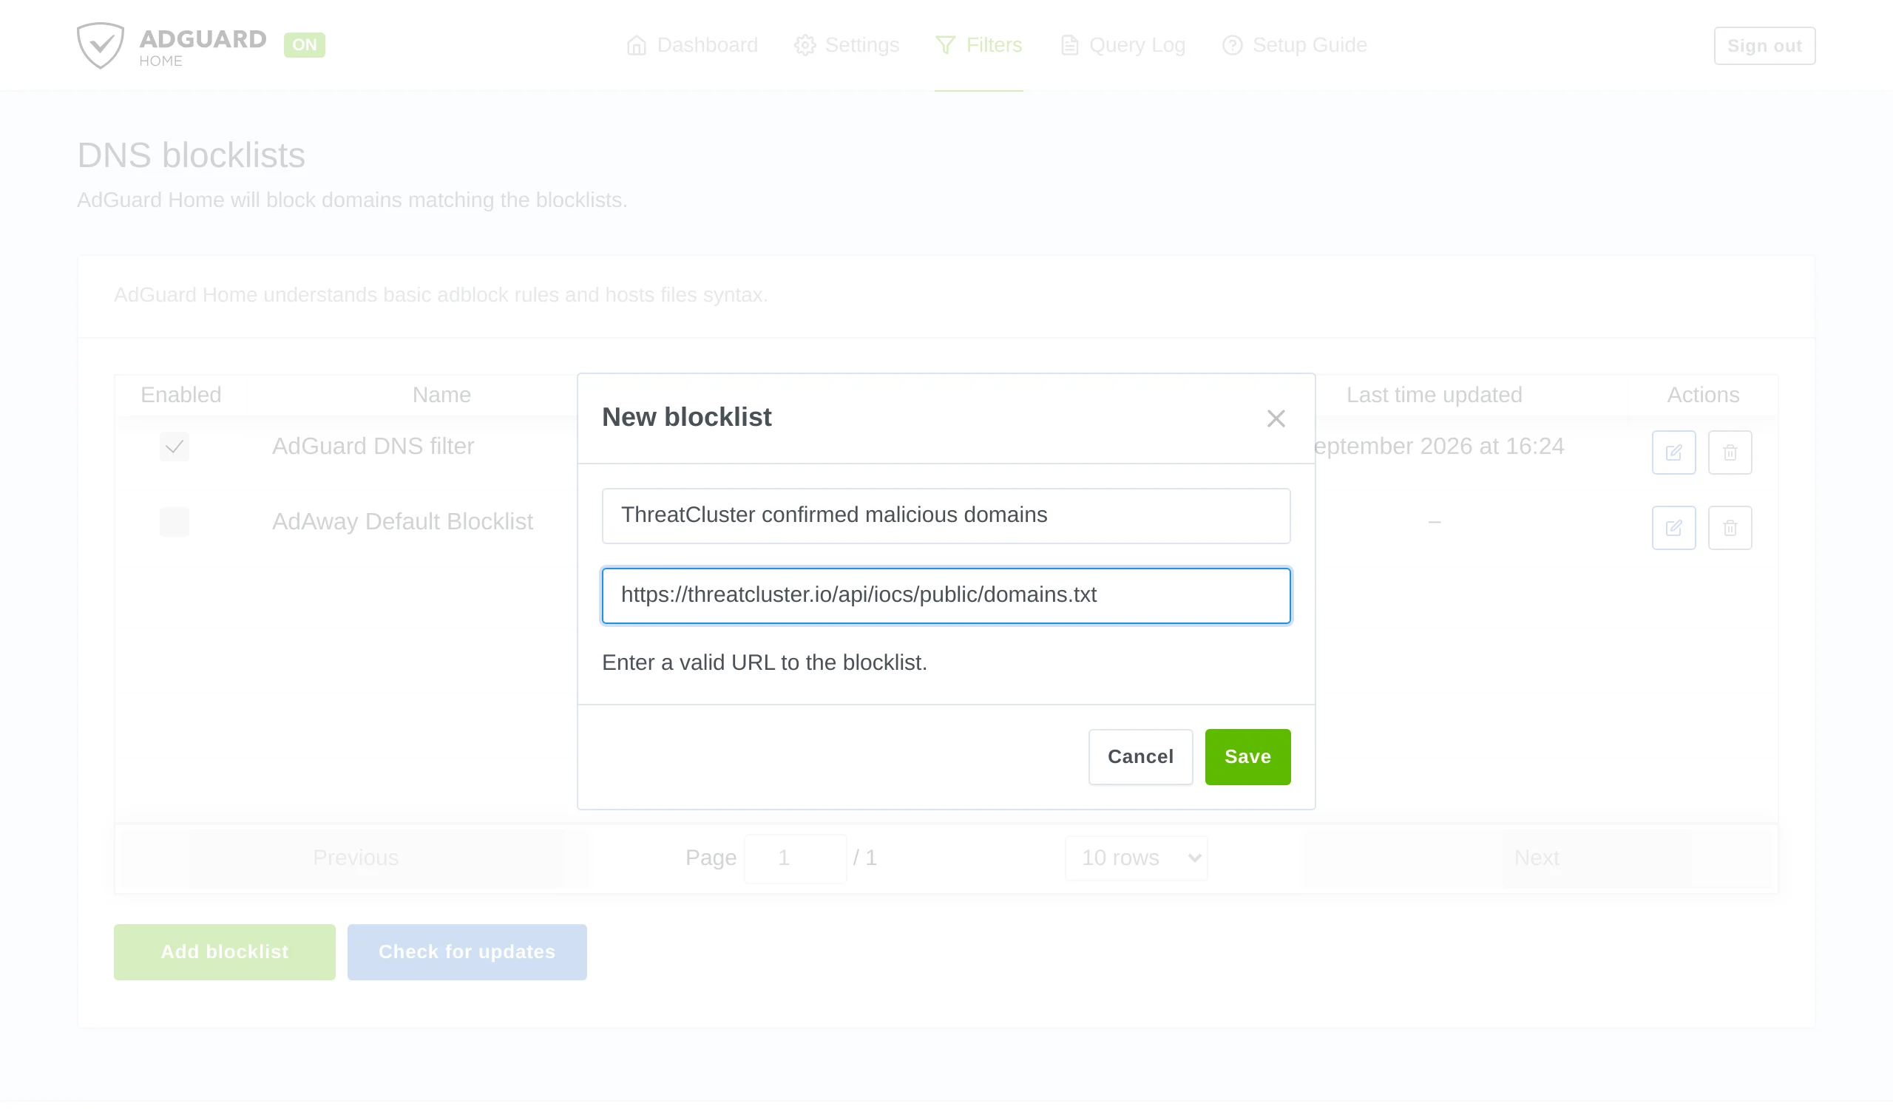Click the AdGuard shield logo
The width and height of the screenshot is (1893, 1109).
101,45
